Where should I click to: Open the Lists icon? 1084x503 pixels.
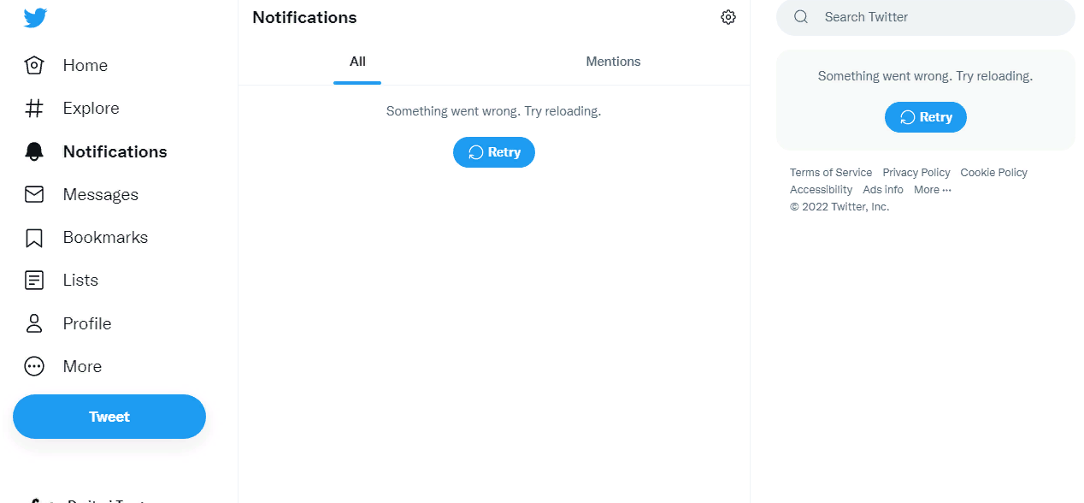(34, 281)
